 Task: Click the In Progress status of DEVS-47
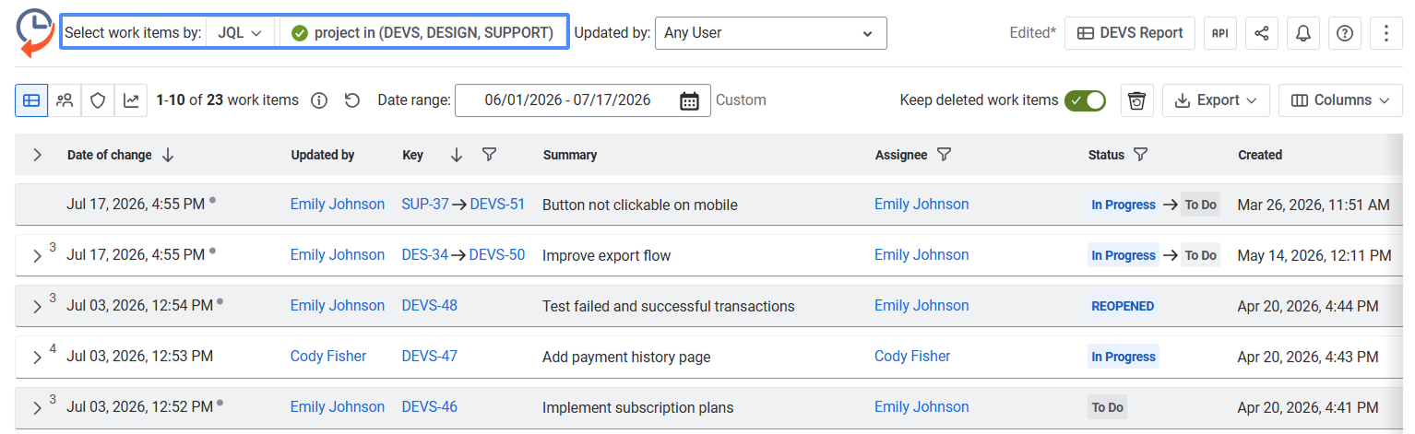[1124, 357]
